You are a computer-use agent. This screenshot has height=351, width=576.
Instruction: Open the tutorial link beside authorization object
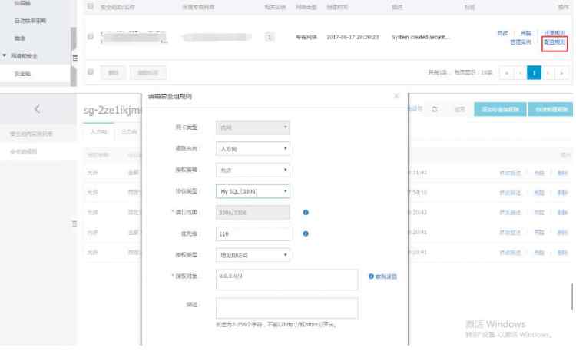[x=382, y=276]
